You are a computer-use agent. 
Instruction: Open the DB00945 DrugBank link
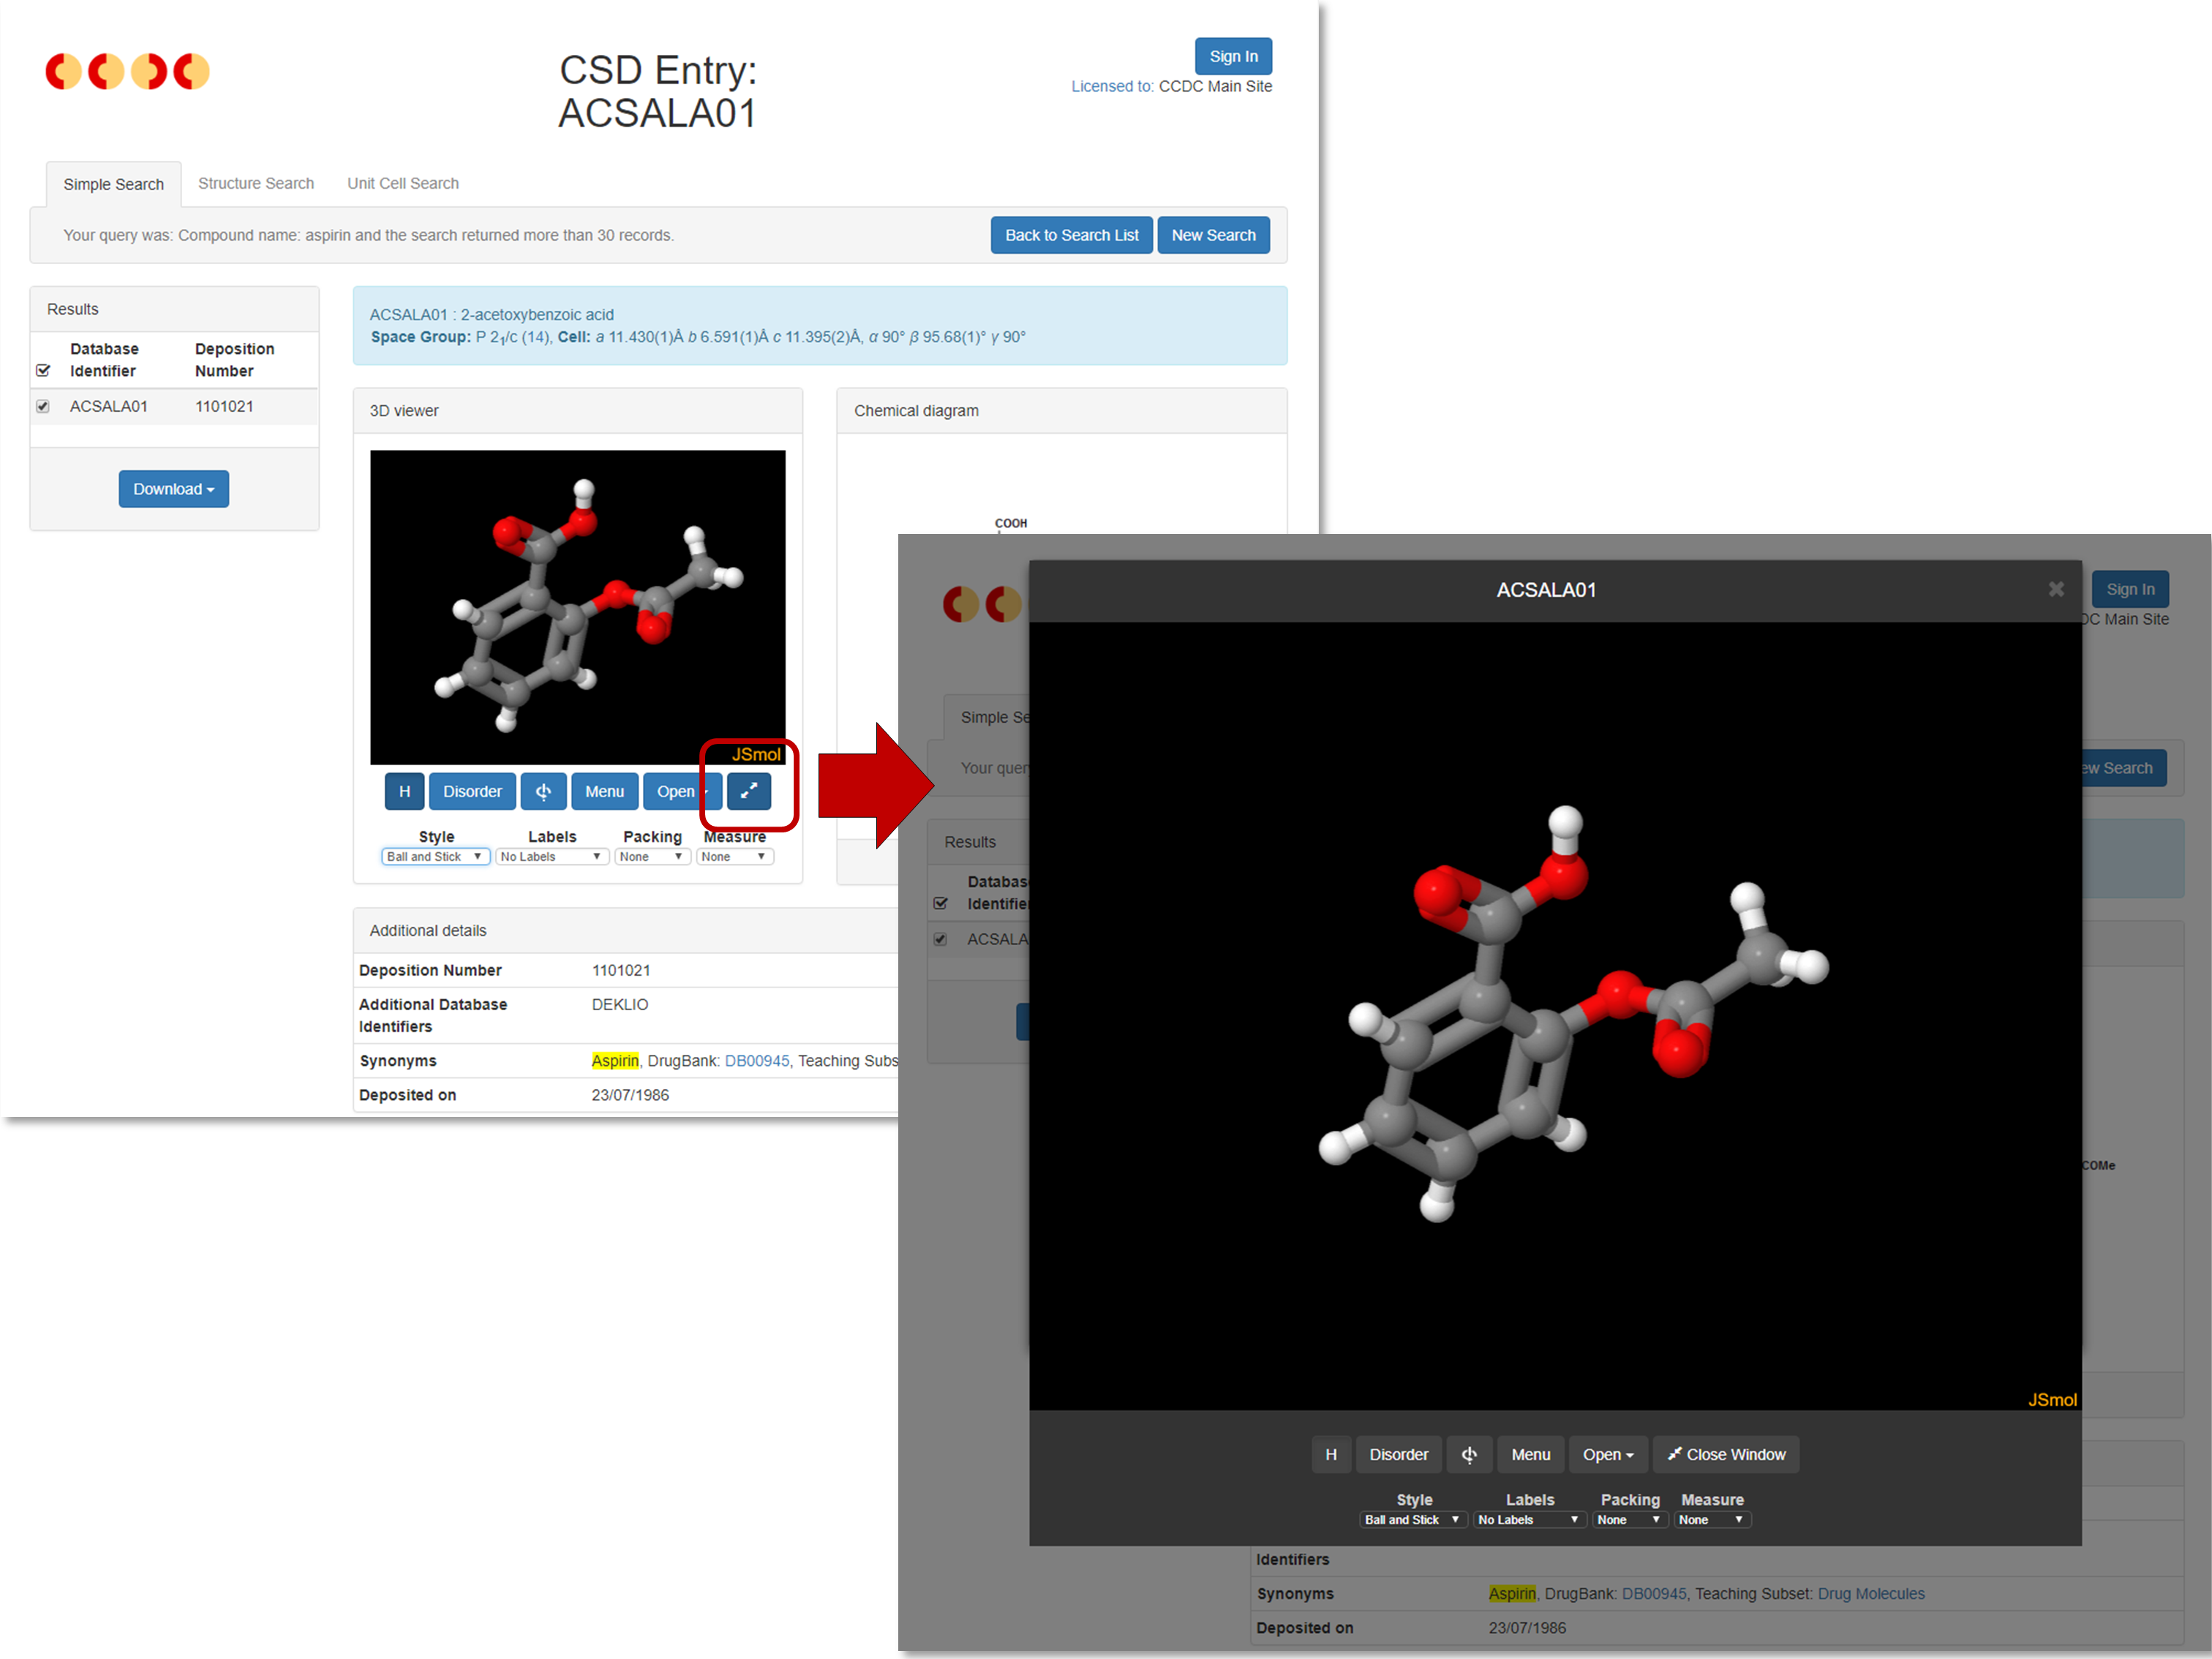tap(756, 1060)
